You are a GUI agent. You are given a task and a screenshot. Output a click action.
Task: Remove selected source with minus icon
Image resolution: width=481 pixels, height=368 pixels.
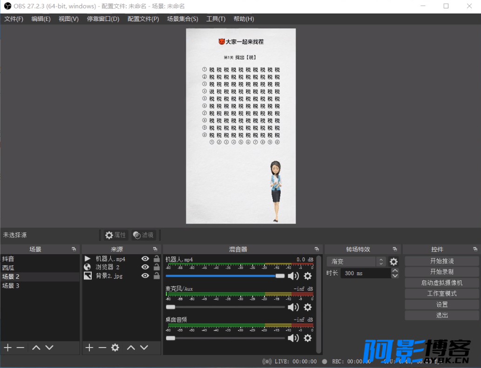(x=102, y=348)
